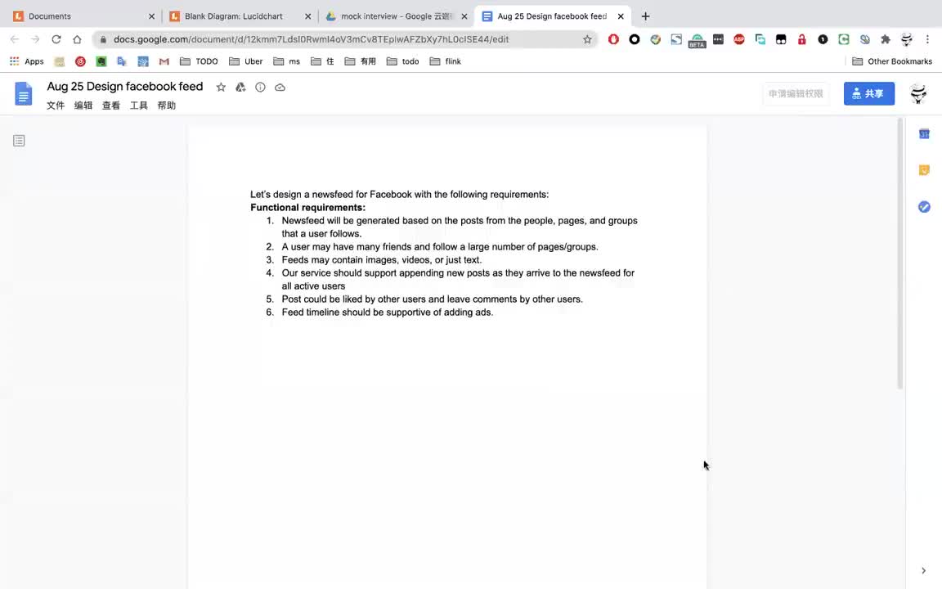
Task: Open Google Tasks side panel icon
Action: pyautogui.click(x=924, y=207)
